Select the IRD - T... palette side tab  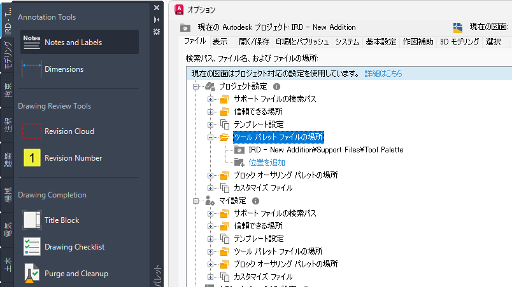point(8,20)
